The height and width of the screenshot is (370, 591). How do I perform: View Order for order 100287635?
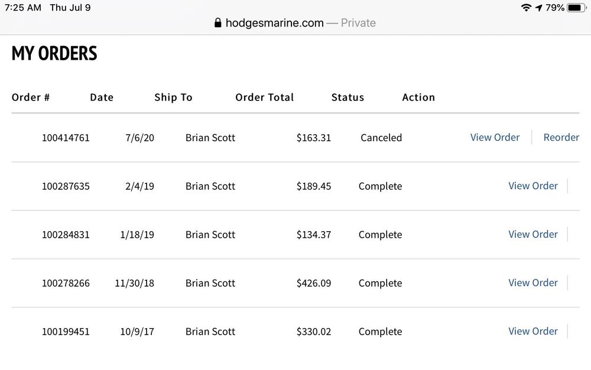click(x=532, y=186)
